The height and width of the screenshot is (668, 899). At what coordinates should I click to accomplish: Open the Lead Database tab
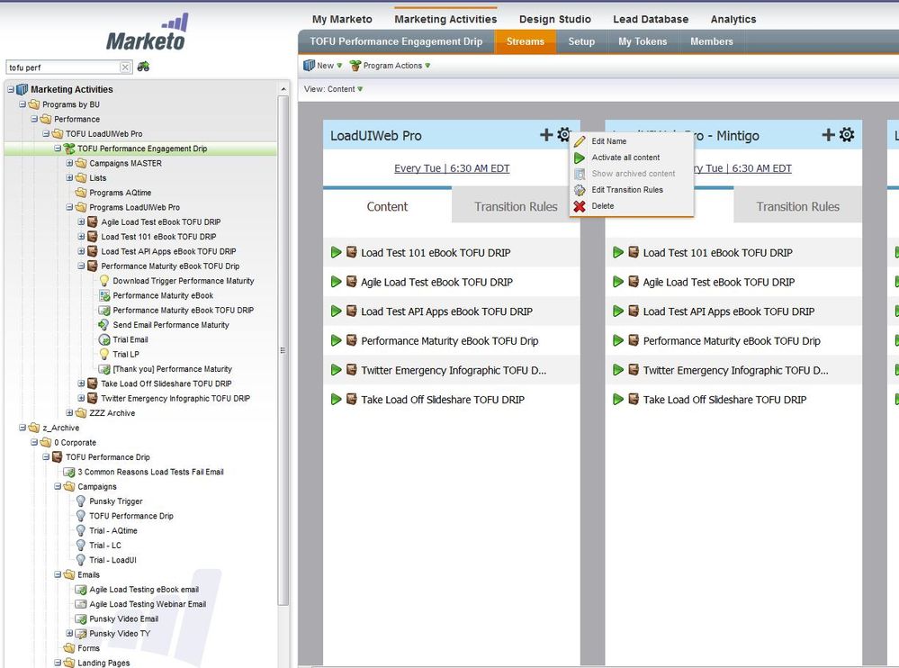pyautogui.click(x=651, y=19)
